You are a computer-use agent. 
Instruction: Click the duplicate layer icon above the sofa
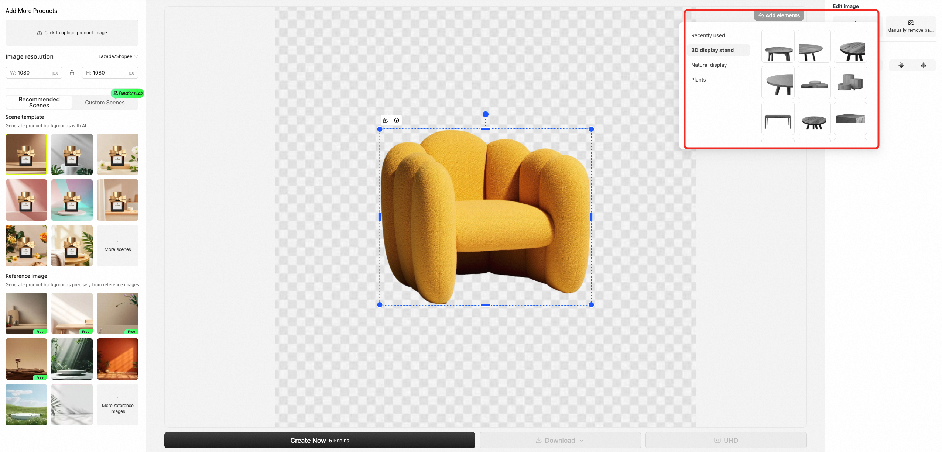tap(386, 120)
